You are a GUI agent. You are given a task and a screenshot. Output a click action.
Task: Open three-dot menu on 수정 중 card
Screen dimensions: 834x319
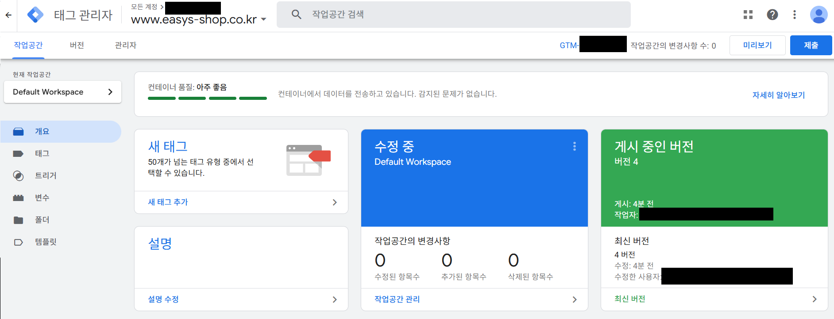[x=575, y=146]
